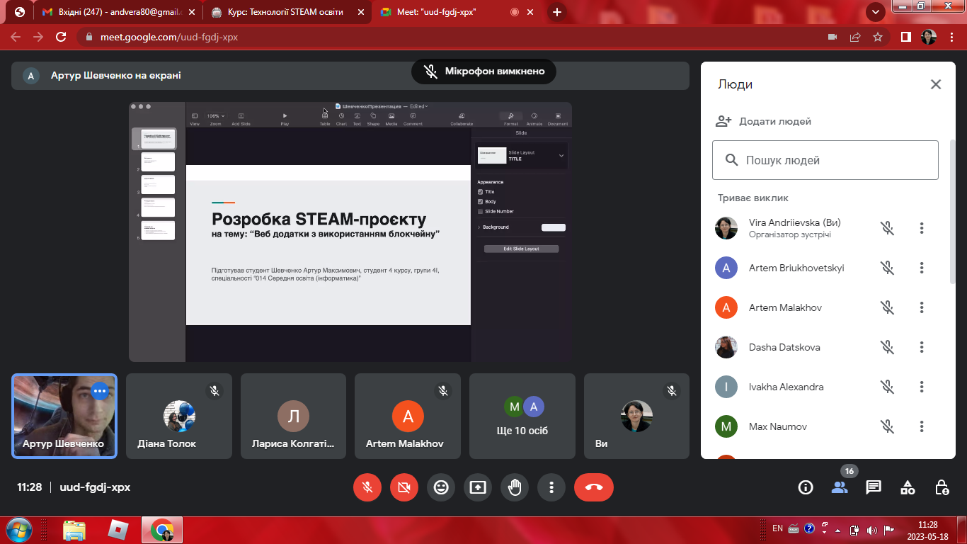Click EN language indicator in tray

[x=777, y=529]
